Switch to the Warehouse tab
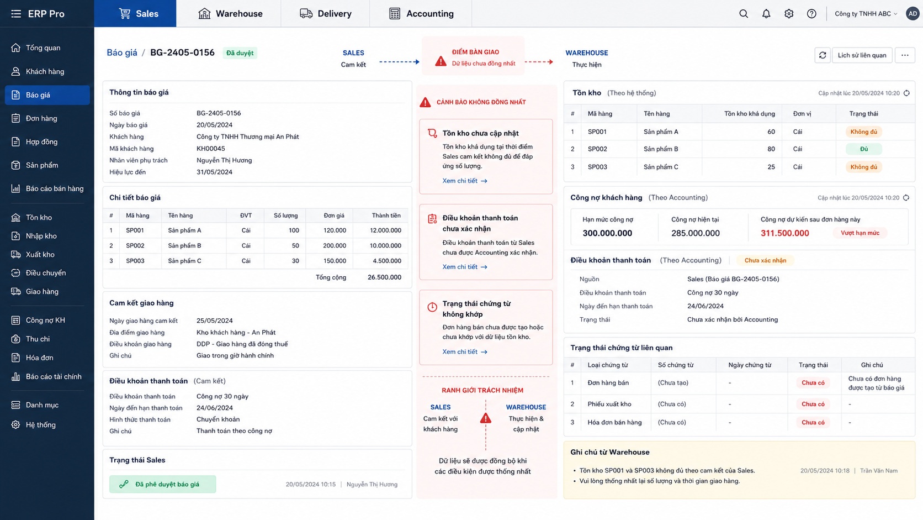Viewport: 923px width, 520px height. tap(229, 13)
